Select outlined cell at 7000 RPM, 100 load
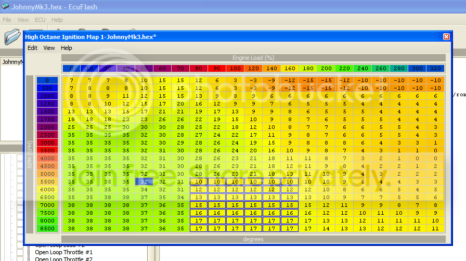Viewport: 466px width, 261px height. [235, 205]
